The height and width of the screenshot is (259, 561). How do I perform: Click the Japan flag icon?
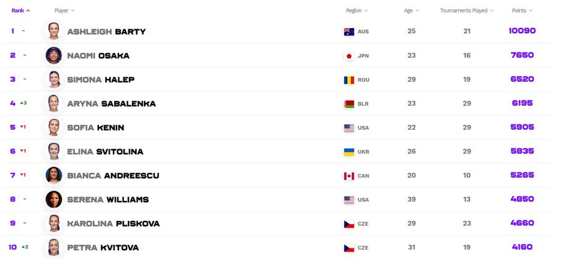click(x=349, y=56)
